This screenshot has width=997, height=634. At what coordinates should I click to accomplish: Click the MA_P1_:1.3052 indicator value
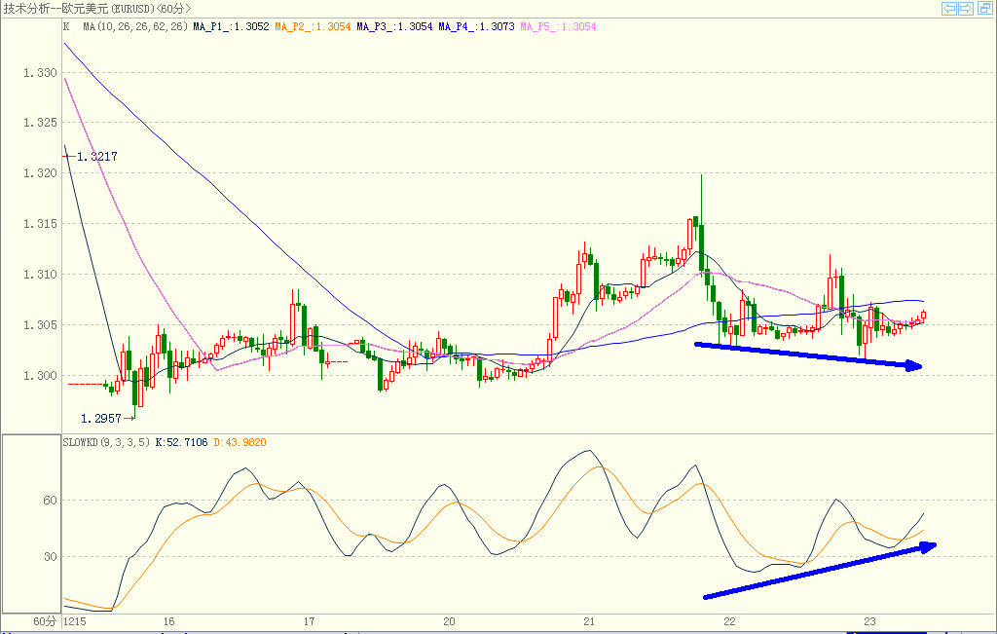coord(231,26)
